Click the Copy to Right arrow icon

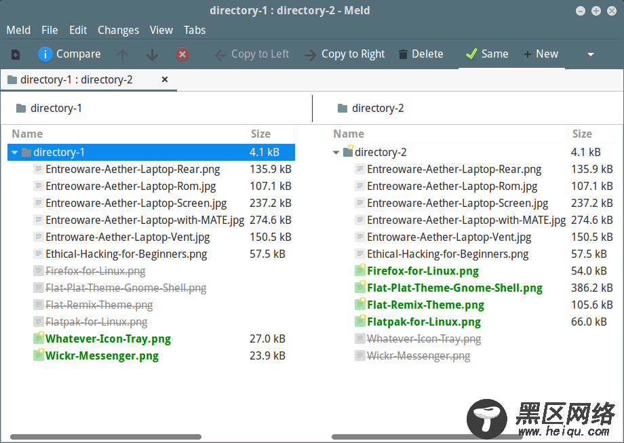tap(311, 54)
